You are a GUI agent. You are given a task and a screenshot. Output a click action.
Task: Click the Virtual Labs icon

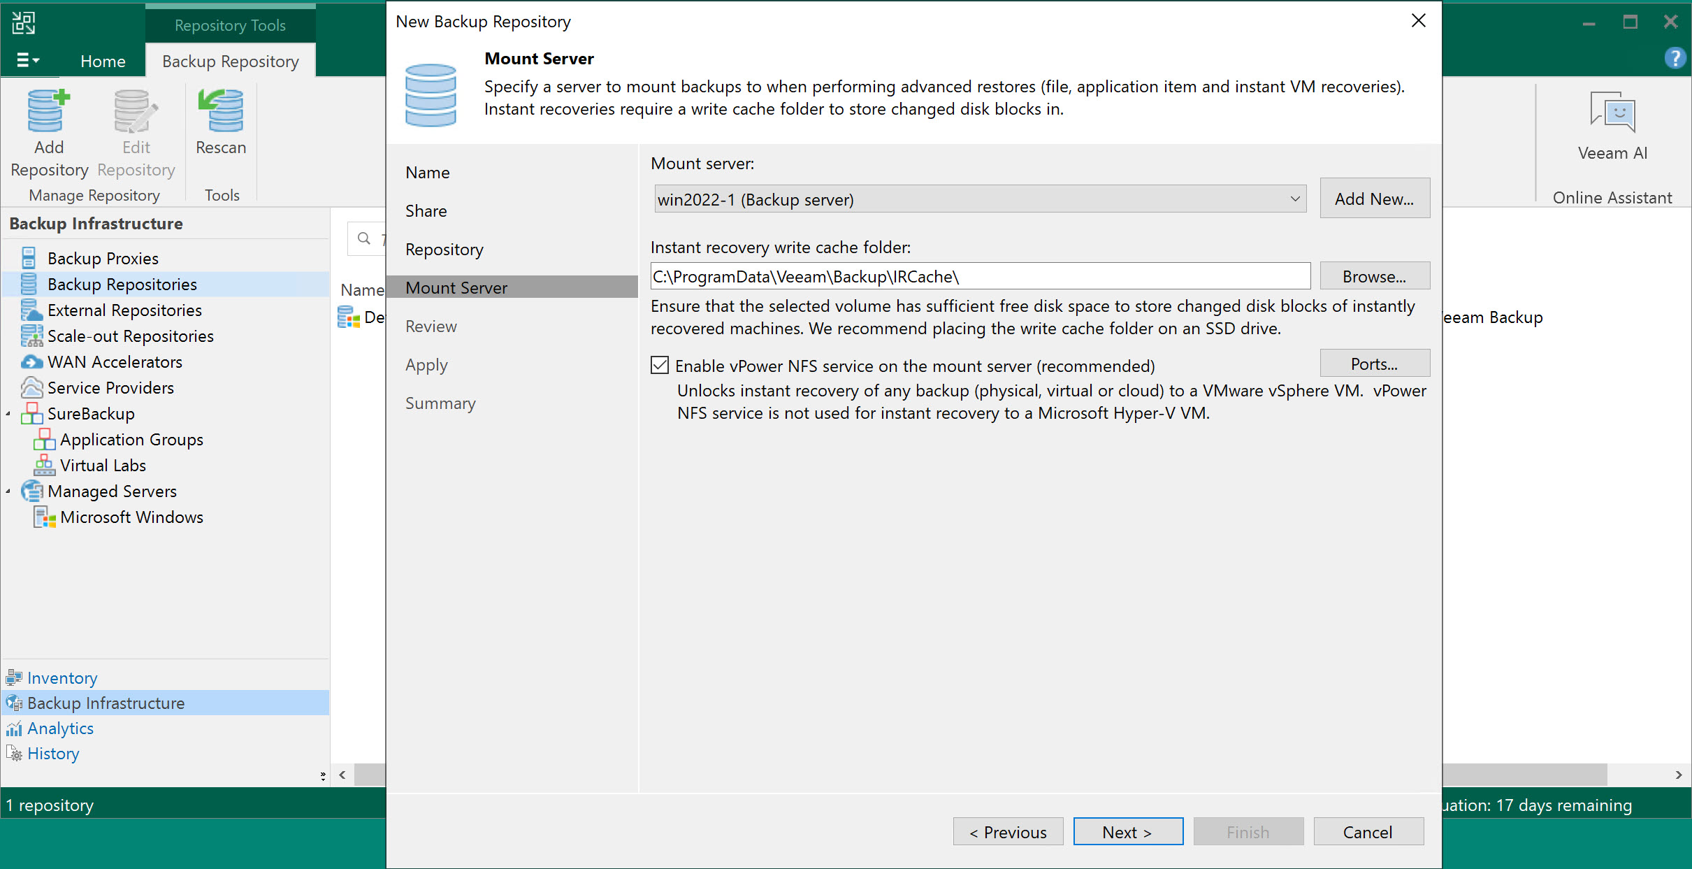[x=44, y=466]
